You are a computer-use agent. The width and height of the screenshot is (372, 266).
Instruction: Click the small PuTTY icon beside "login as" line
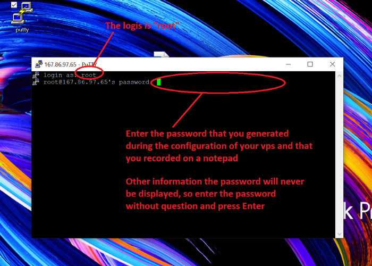[x=36, y=76]
